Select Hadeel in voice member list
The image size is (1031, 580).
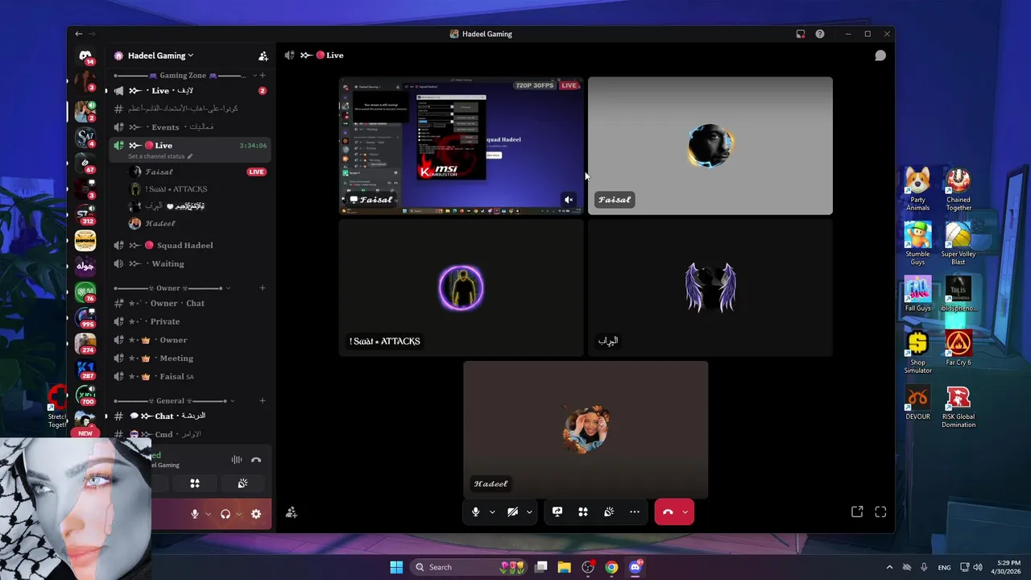tap(197, 223)
